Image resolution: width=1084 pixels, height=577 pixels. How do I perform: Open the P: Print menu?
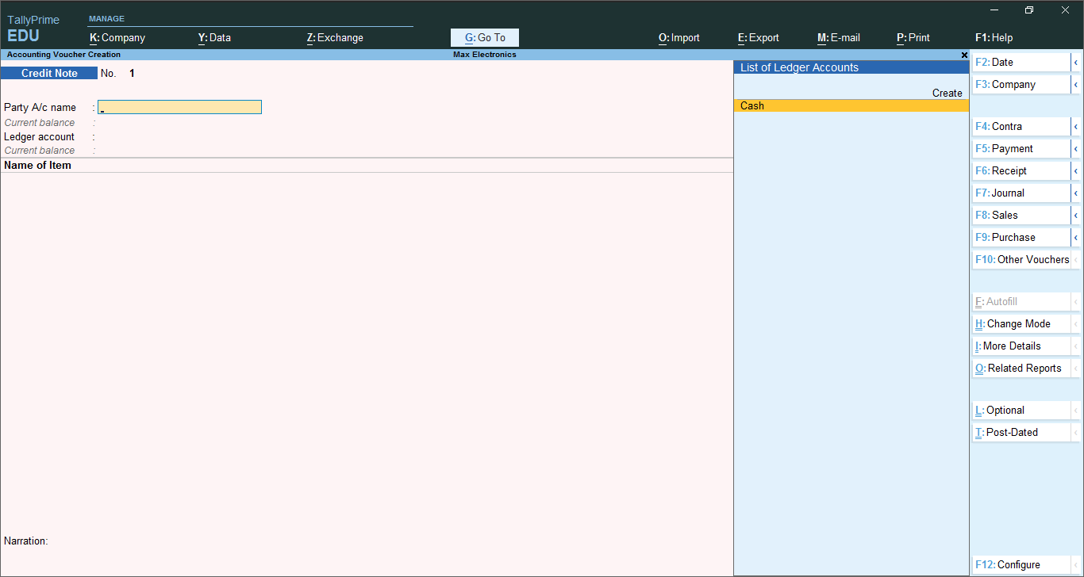[913, 37]
